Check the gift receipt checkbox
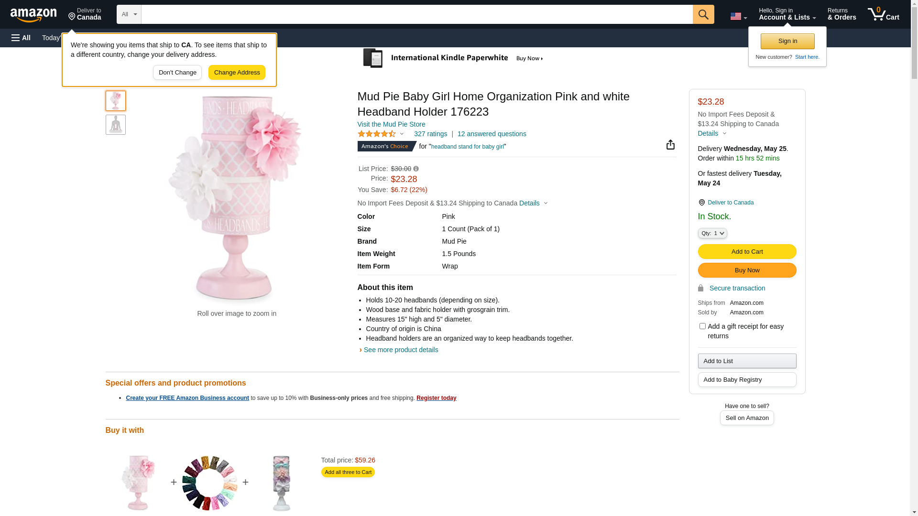The image size is (918, 516). tap(702, 326)
